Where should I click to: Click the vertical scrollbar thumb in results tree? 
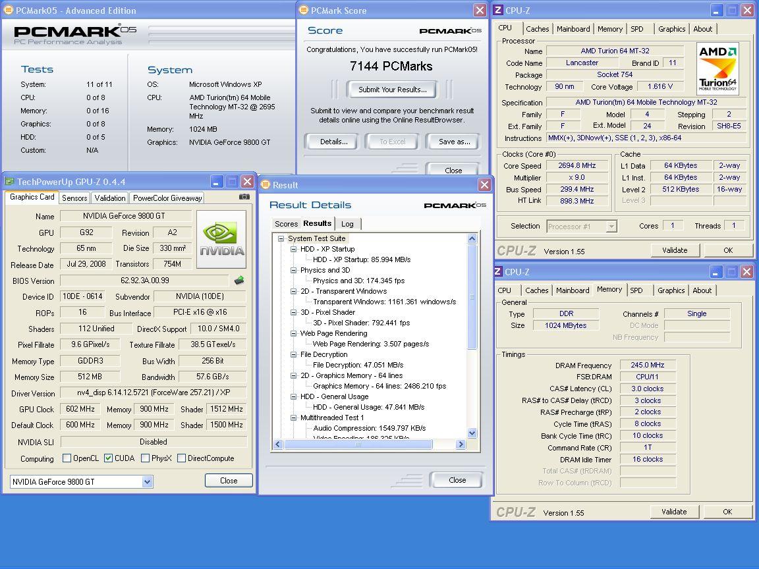point(472,296)
